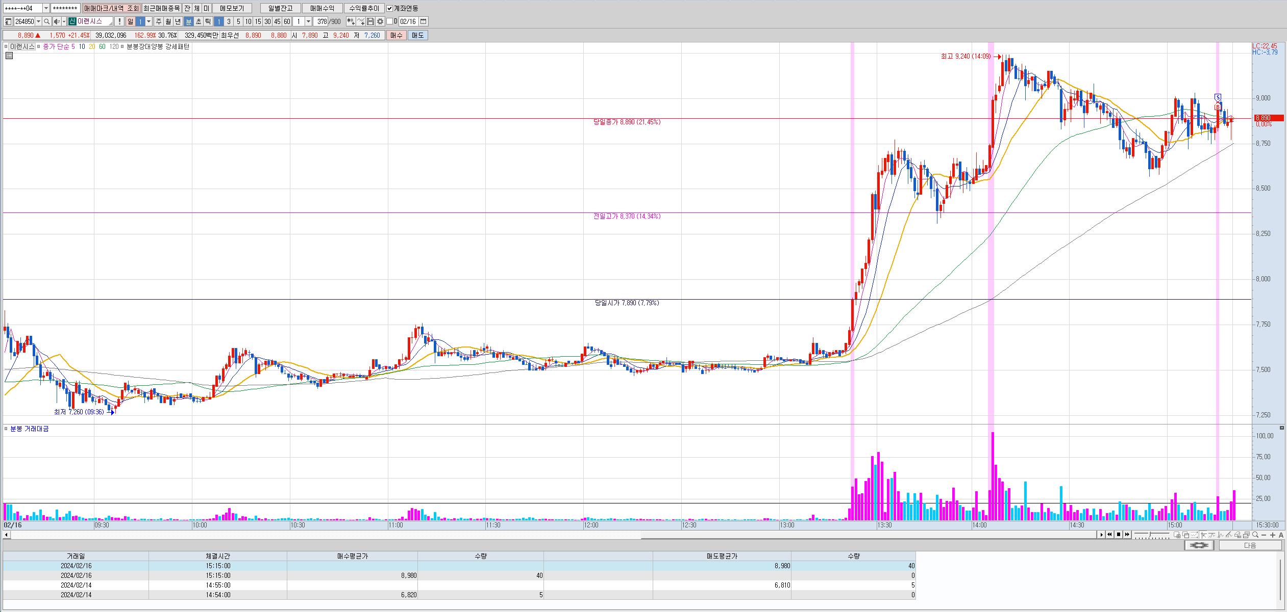Open the 일별잔고 tab
Viewport: 1287px width, 612px height.
pyautogui.click(x=280, y=8)
